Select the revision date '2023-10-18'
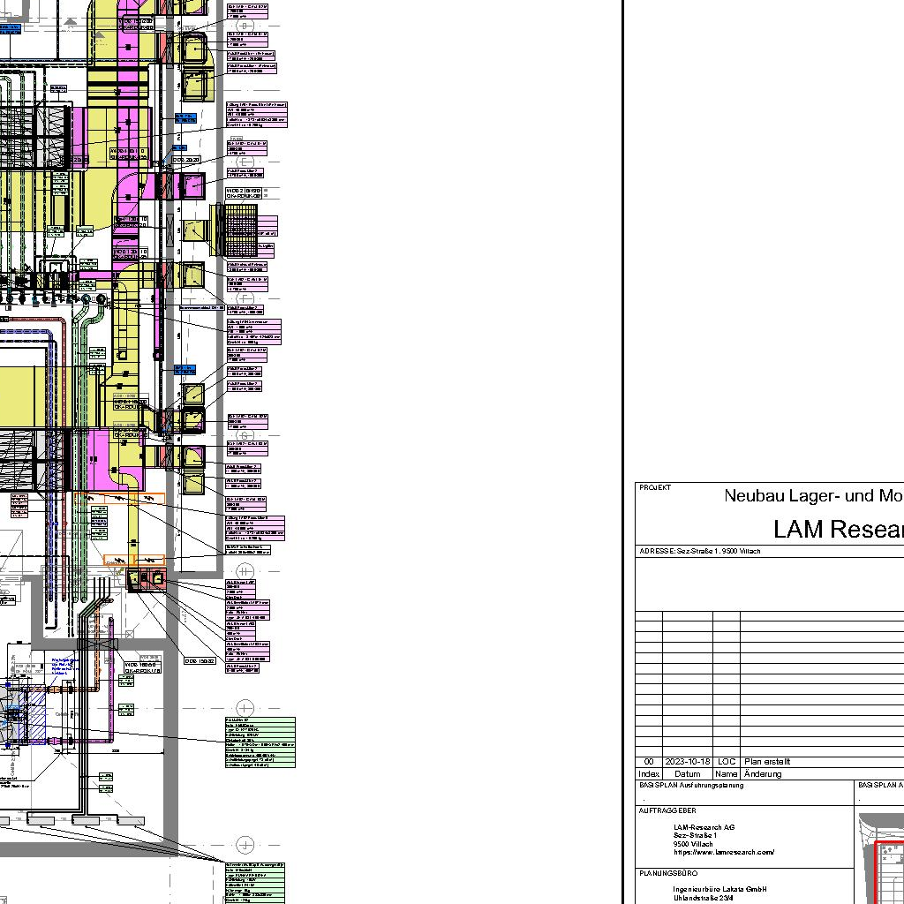The image size is (904, 904). coord(687,762)
